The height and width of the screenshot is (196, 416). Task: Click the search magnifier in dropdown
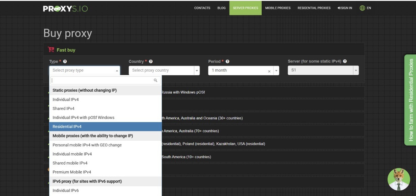[x=156, y=80]
